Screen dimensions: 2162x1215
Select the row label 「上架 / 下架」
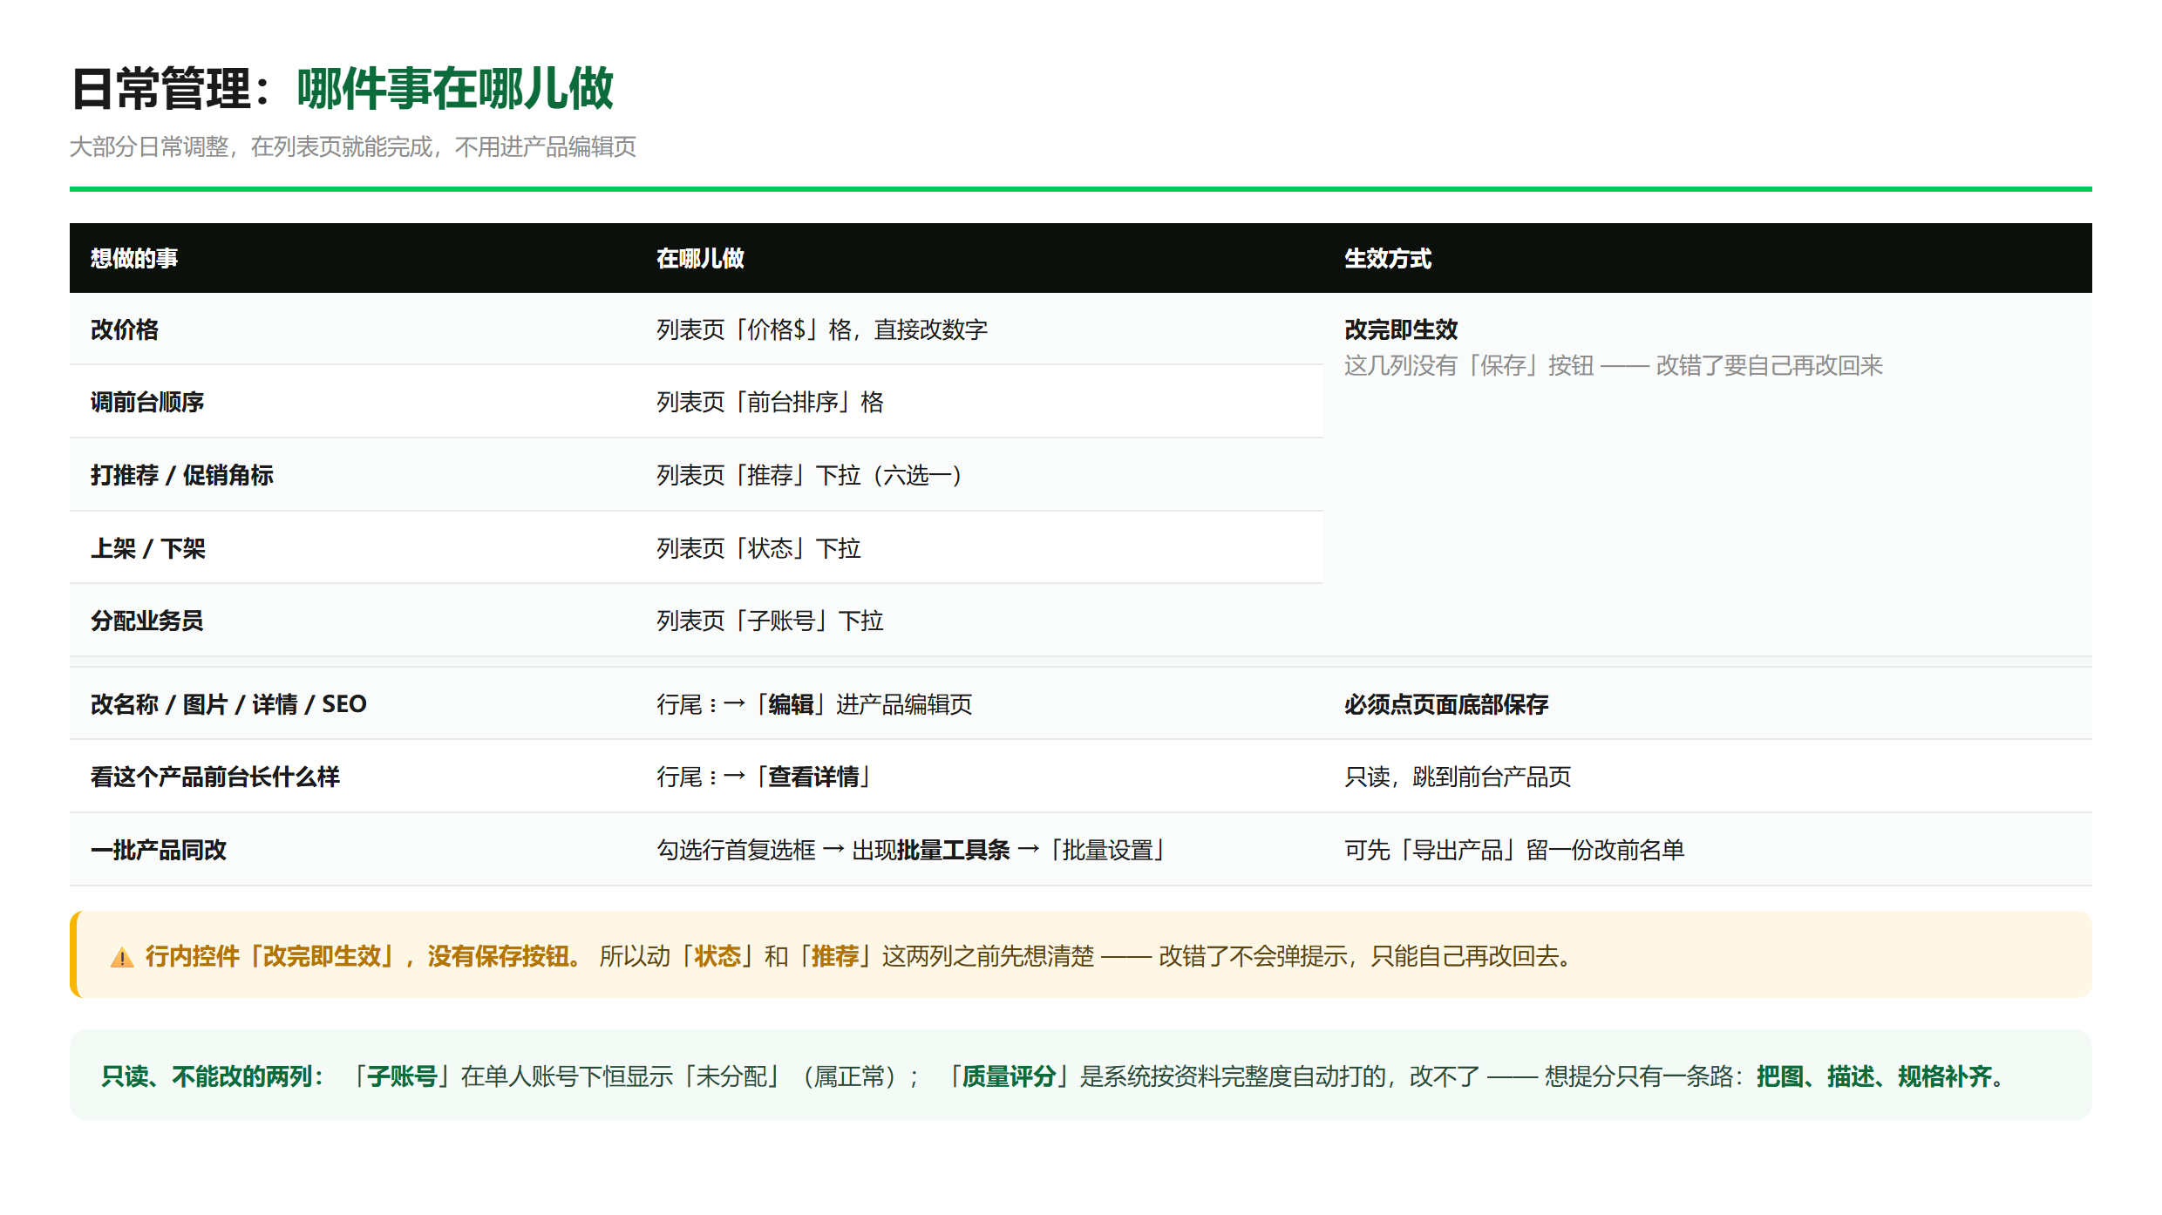(148, 548)
